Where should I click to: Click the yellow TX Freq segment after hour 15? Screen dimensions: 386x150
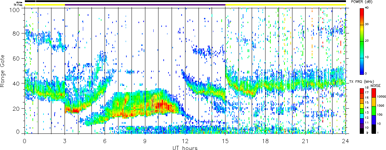click(286, 5)
